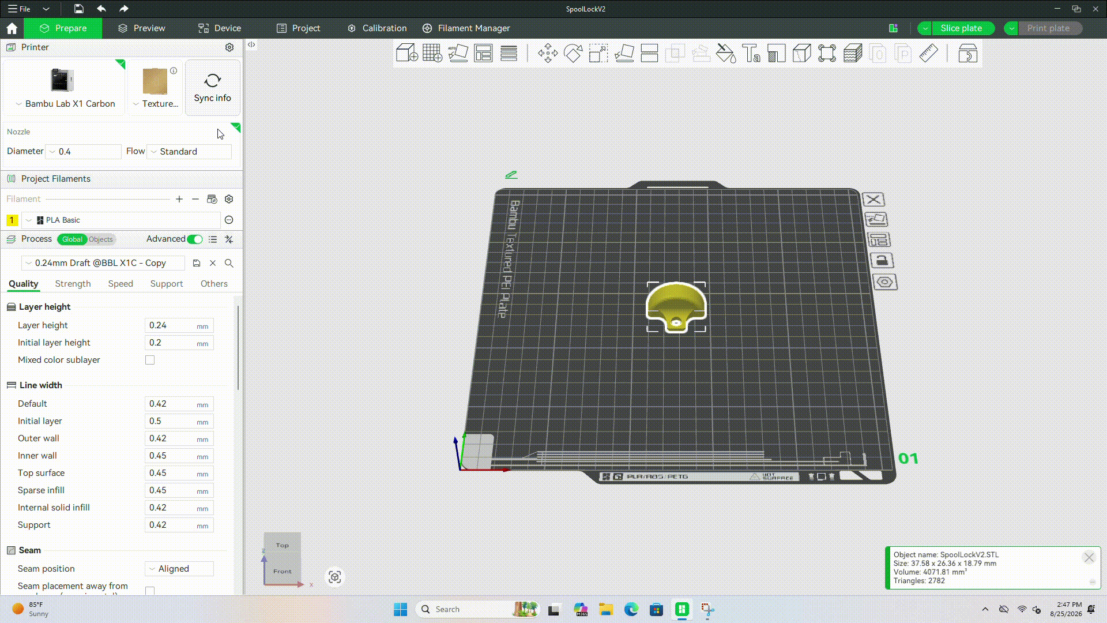
Task: Open the variable layer height lines icon
Action: [509, 54]
